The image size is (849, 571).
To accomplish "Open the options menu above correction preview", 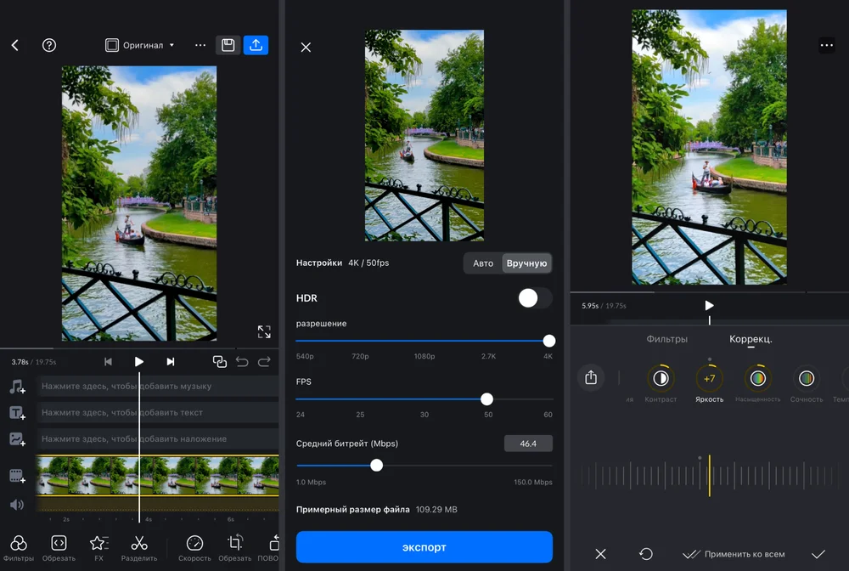I will [x=826, y=45].
